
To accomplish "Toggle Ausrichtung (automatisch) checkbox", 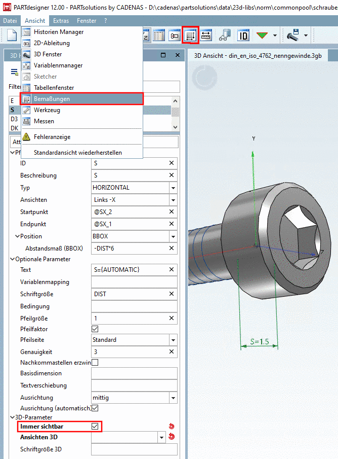I will point(95,408).
